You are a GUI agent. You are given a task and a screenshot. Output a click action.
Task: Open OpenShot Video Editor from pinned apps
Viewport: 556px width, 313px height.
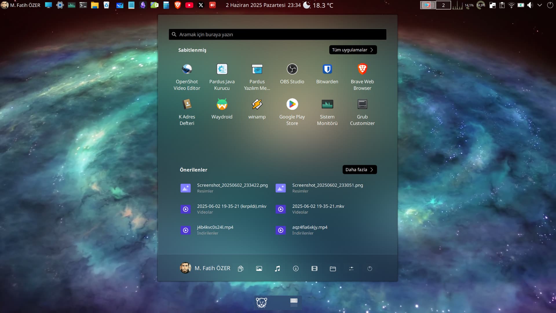[x=187, y=77]
